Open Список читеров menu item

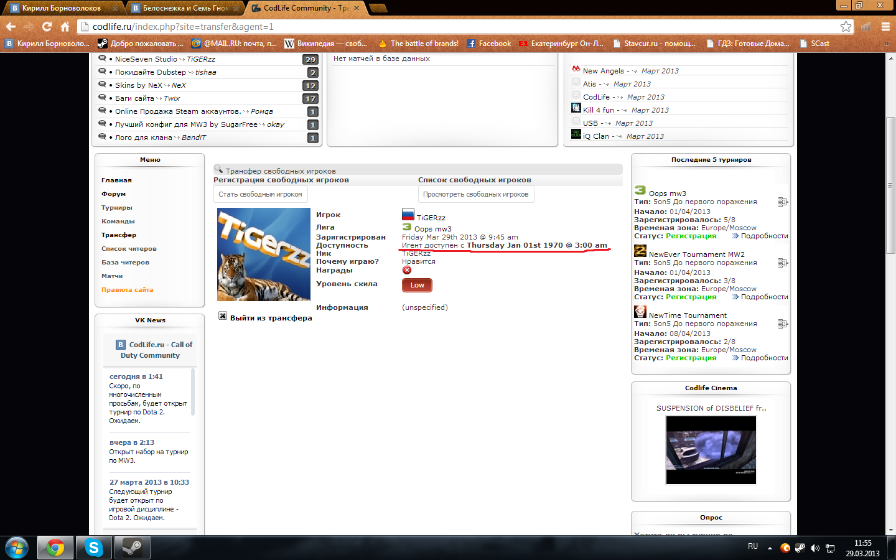(129, 249)
